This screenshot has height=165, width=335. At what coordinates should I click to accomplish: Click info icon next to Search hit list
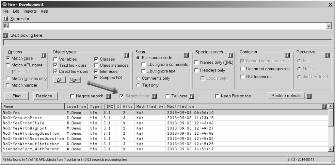154,96
